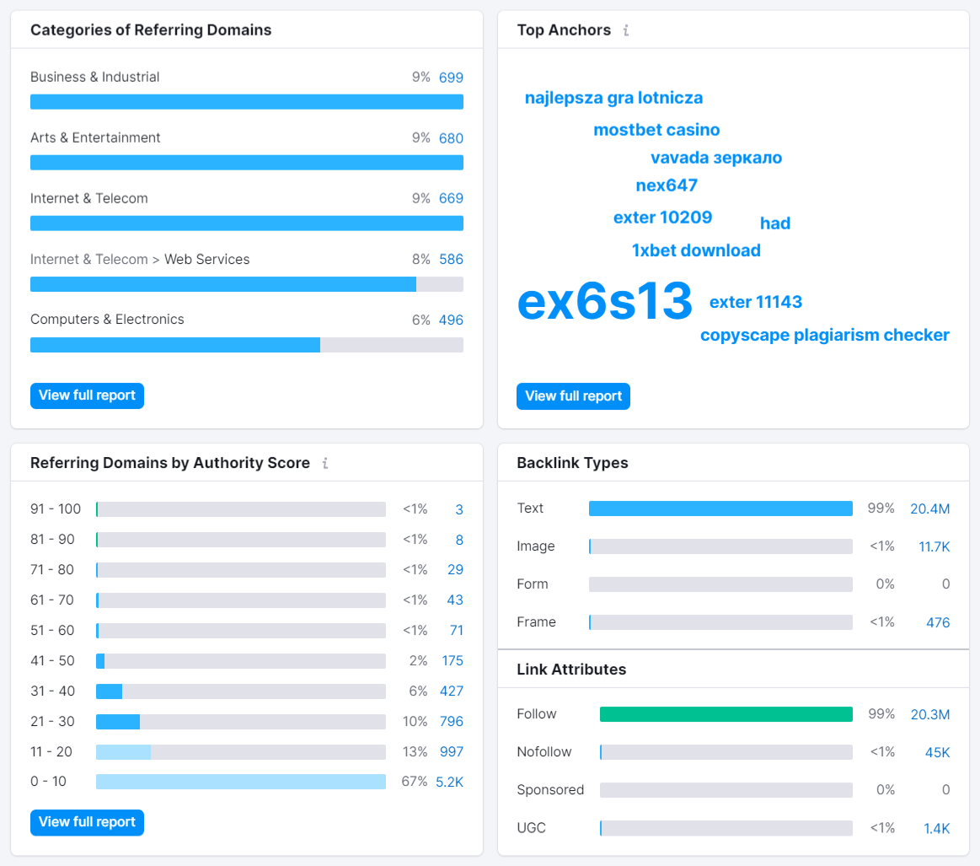View the 699 Business & Industrial domains
Viewport: 980px width, 866px height.
[x=452, y=77]
